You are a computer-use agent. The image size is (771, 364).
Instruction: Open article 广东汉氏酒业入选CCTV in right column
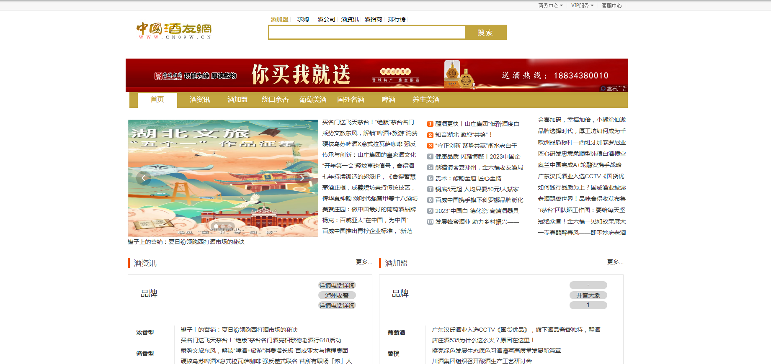[581, 176]
